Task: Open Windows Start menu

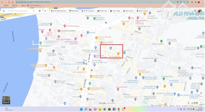Action: click(x=81, y=109)
